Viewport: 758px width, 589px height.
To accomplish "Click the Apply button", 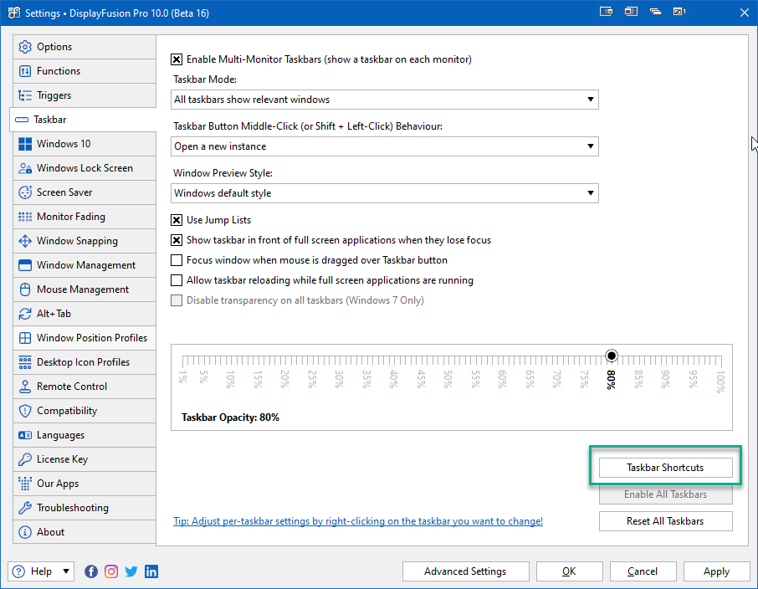I will point(716,571).
